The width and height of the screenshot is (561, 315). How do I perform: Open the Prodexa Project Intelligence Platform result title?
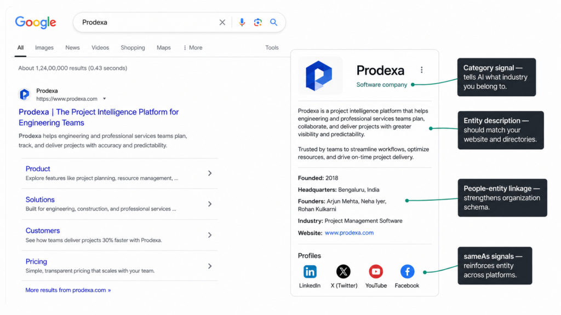coord(99,117)
